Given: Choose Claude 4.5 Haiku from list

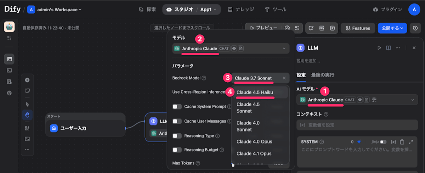Looking at the screenshot, I should point(260,92).
